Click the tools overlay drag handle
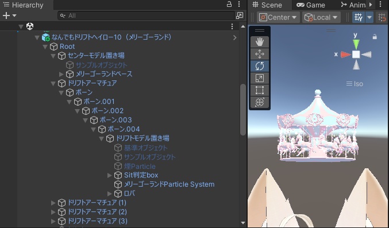The height and width of the screenshot is (228, 389). coord(260,30)
